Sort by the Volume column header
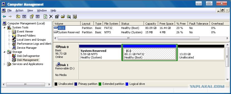The height and width of the screenshot is (94, 231). [x=67, y=24]
